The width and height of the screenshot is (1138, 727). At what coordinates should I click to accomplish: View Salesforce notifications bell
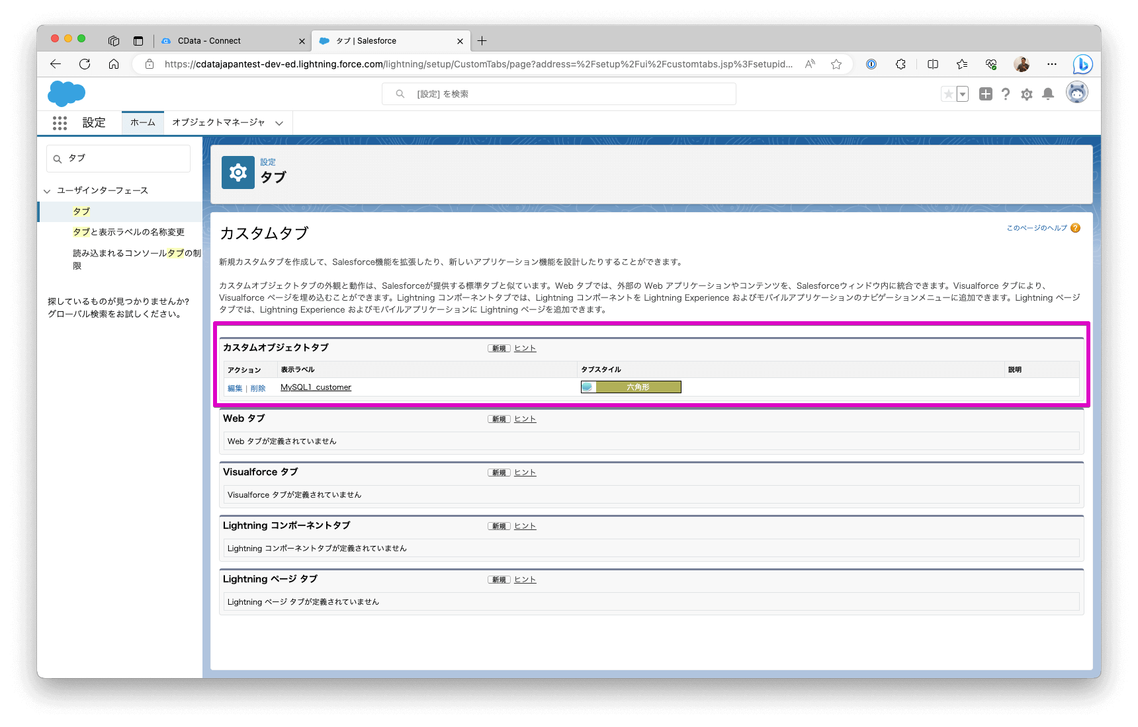click(1048, 94)
